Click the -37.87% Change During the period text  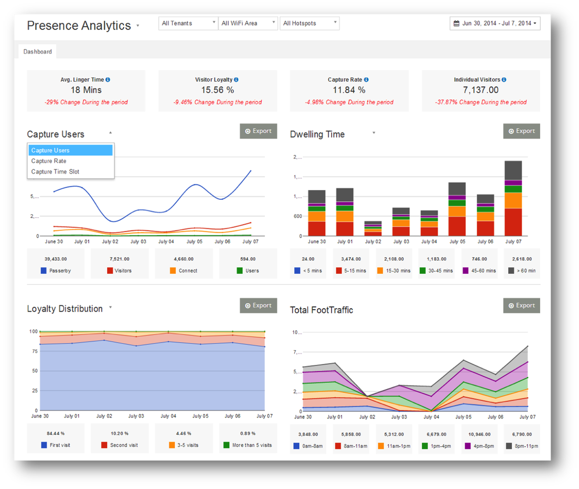coord(481,102)
